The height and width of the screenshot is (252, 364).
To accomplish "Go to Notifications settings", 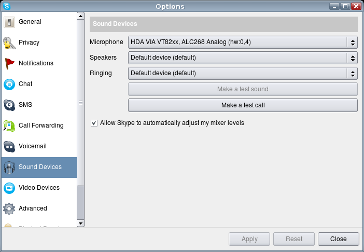I will point(39,63).
